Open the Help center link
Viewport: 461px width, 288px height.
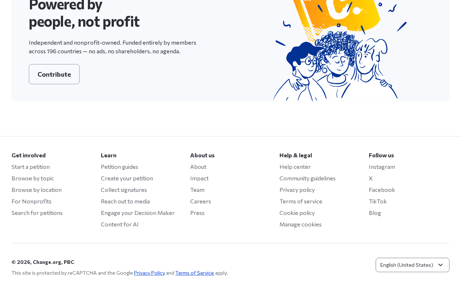(x=295, y=167)
